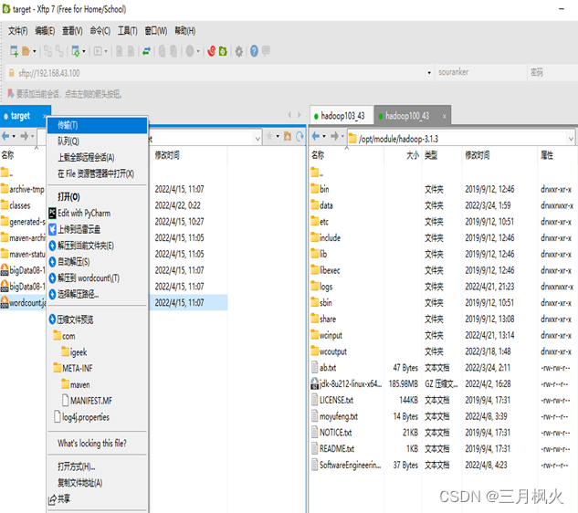Expand the local path dropdown arrow
Screen dimensions: 578x513
point(257,139)
